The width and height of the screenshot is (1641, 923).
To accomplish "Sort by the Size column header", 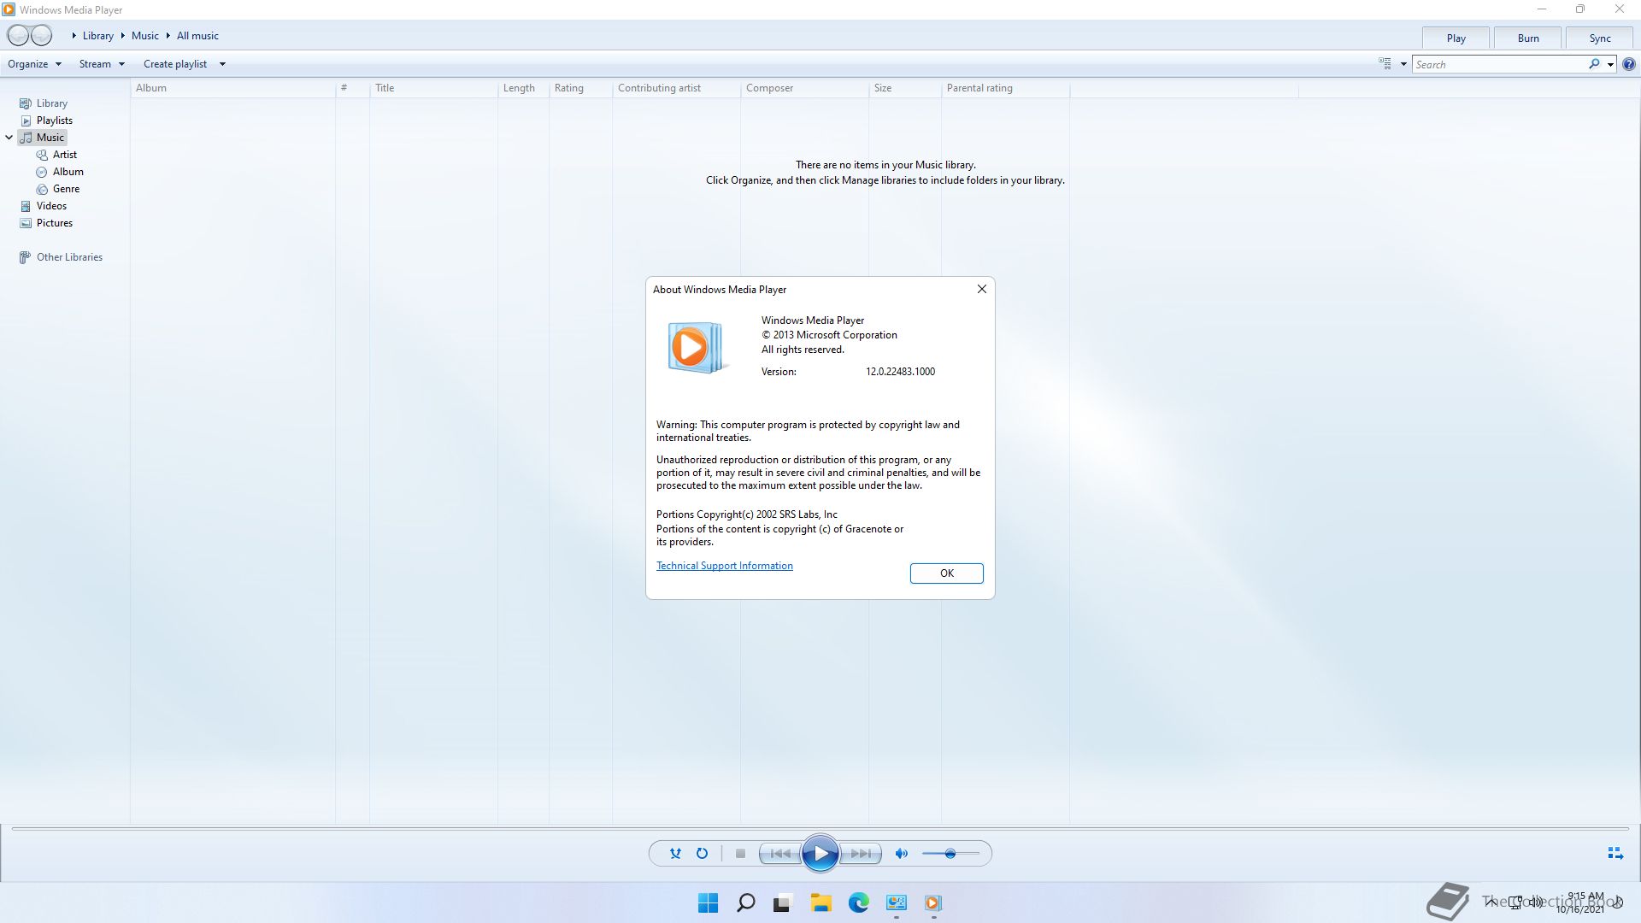I will [x=905, y=88].
